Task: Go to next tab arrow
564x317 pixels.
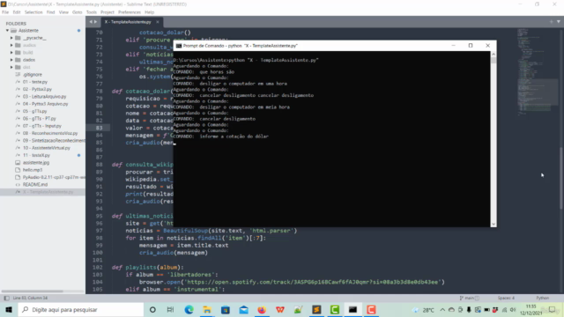Action: [x=96, y=22]
